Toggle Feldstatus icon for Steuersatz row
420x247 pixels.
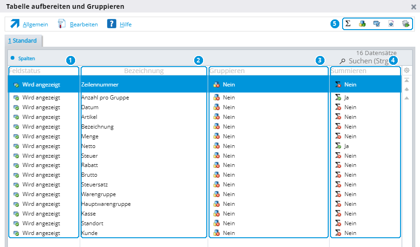[16, 185]
